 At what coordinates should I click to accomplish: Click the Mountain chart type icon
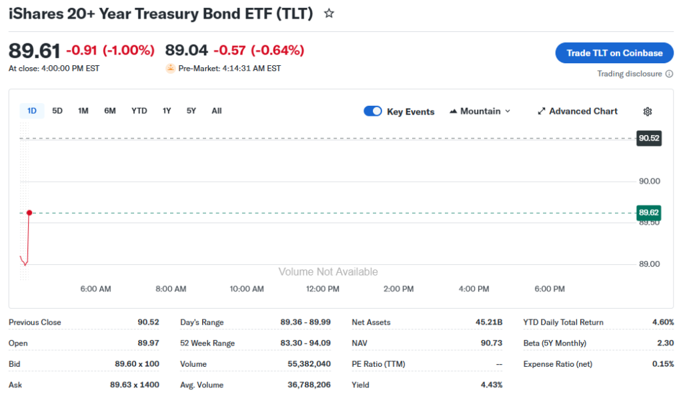(x=454, y=111)
